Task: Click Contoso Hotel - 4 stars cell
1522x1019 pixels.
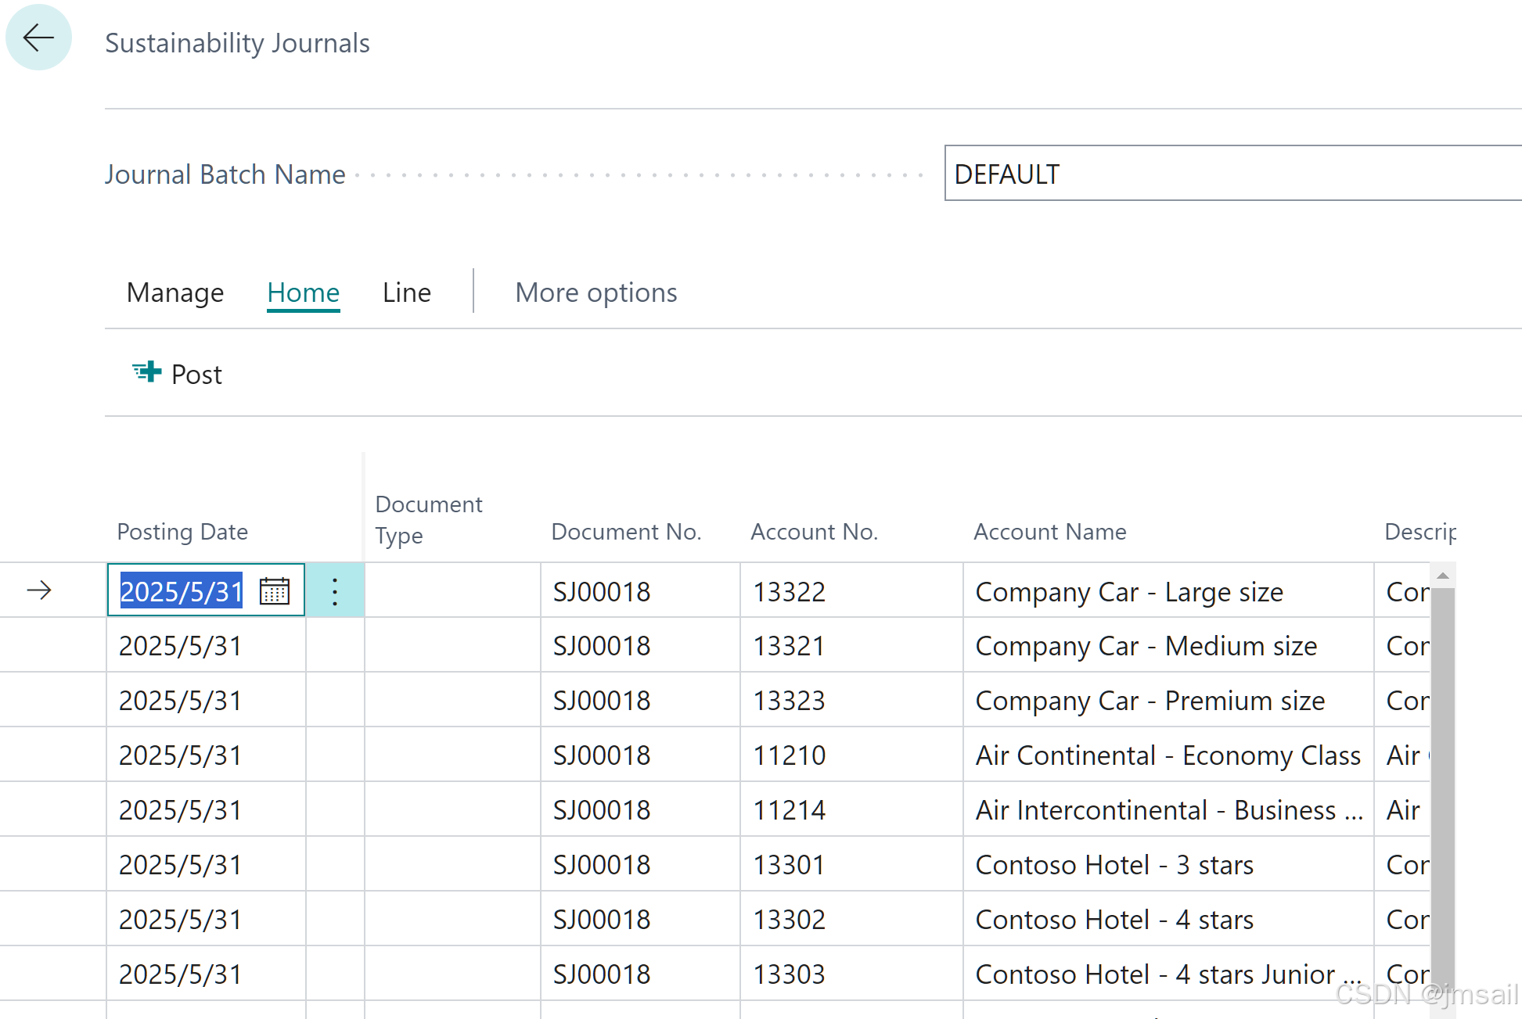Action: [x=1169, y=920]
